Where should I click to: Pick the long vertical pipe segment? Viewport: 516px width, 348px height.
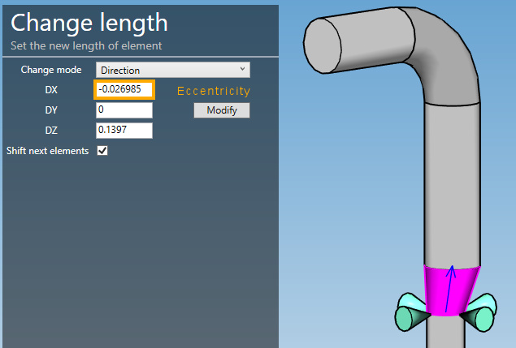(452, 184)
